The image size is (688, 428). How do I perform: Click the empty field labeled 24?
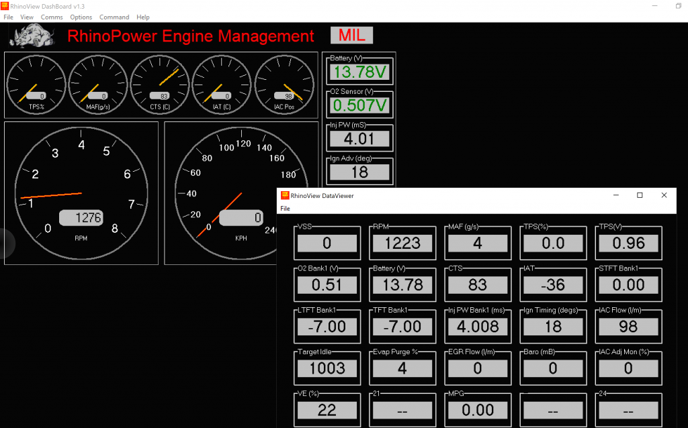[628, 410]
